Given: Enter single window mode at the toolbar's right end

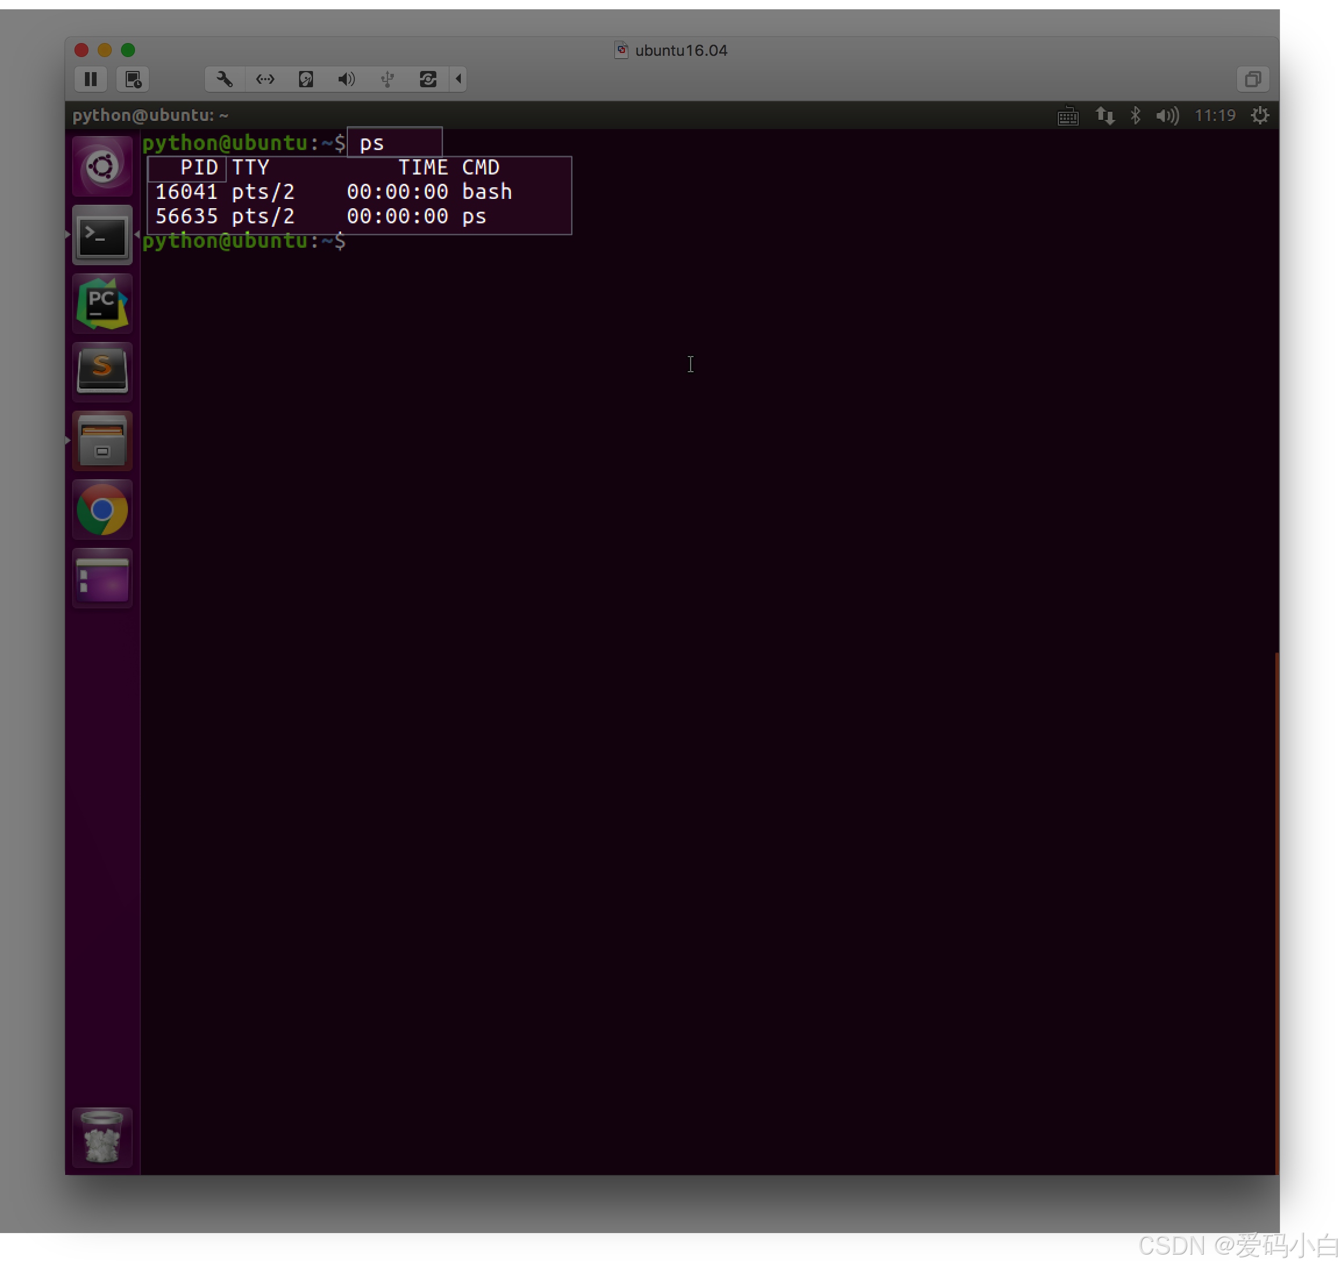Looking at the screenshot, I should tap(1252, 79).
